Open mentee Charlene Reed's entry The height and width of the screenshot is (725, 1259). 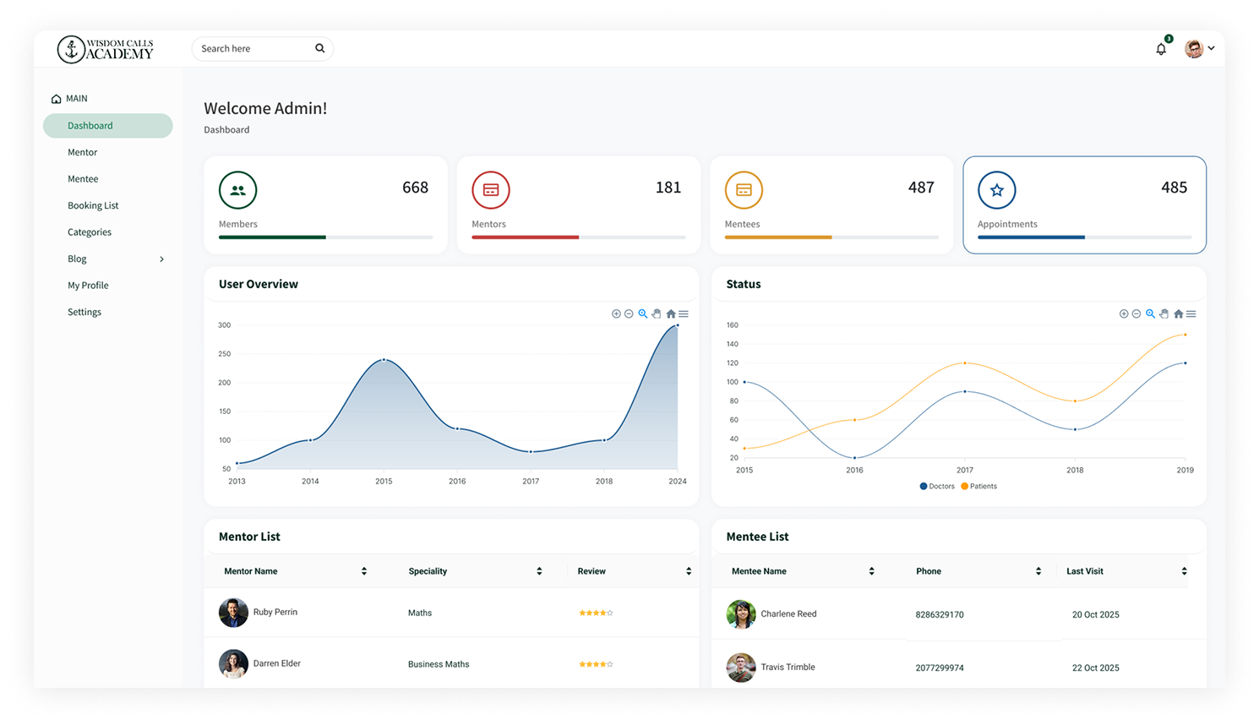(788, 614)
